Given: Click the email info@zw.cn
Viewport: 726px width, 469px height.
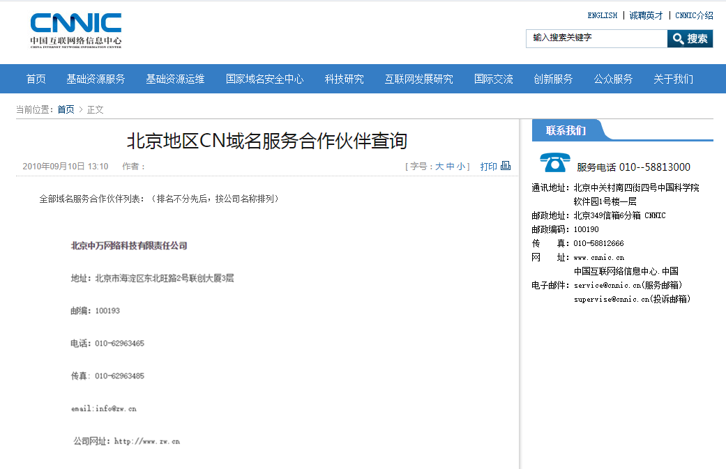Looking at the screenshot, I should [x=104, y=408].
